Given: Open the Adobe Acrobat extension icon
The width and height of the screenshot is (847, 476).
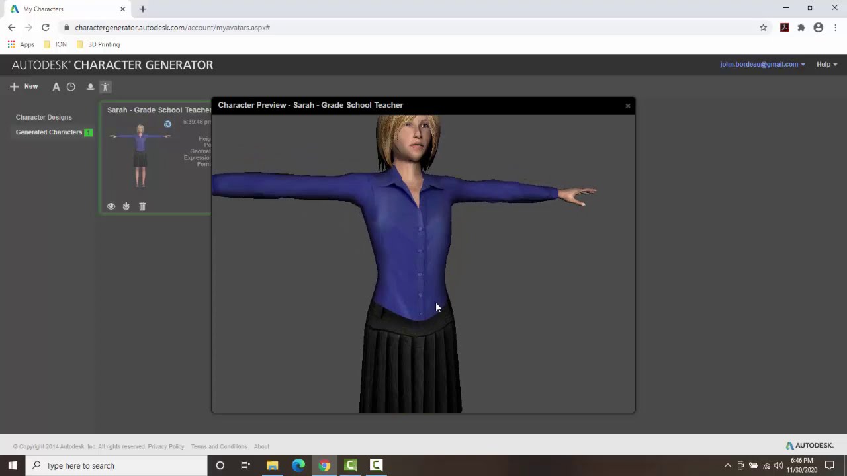Looking at the screenshot, I should pyautogui.click(x=784, y=28).
